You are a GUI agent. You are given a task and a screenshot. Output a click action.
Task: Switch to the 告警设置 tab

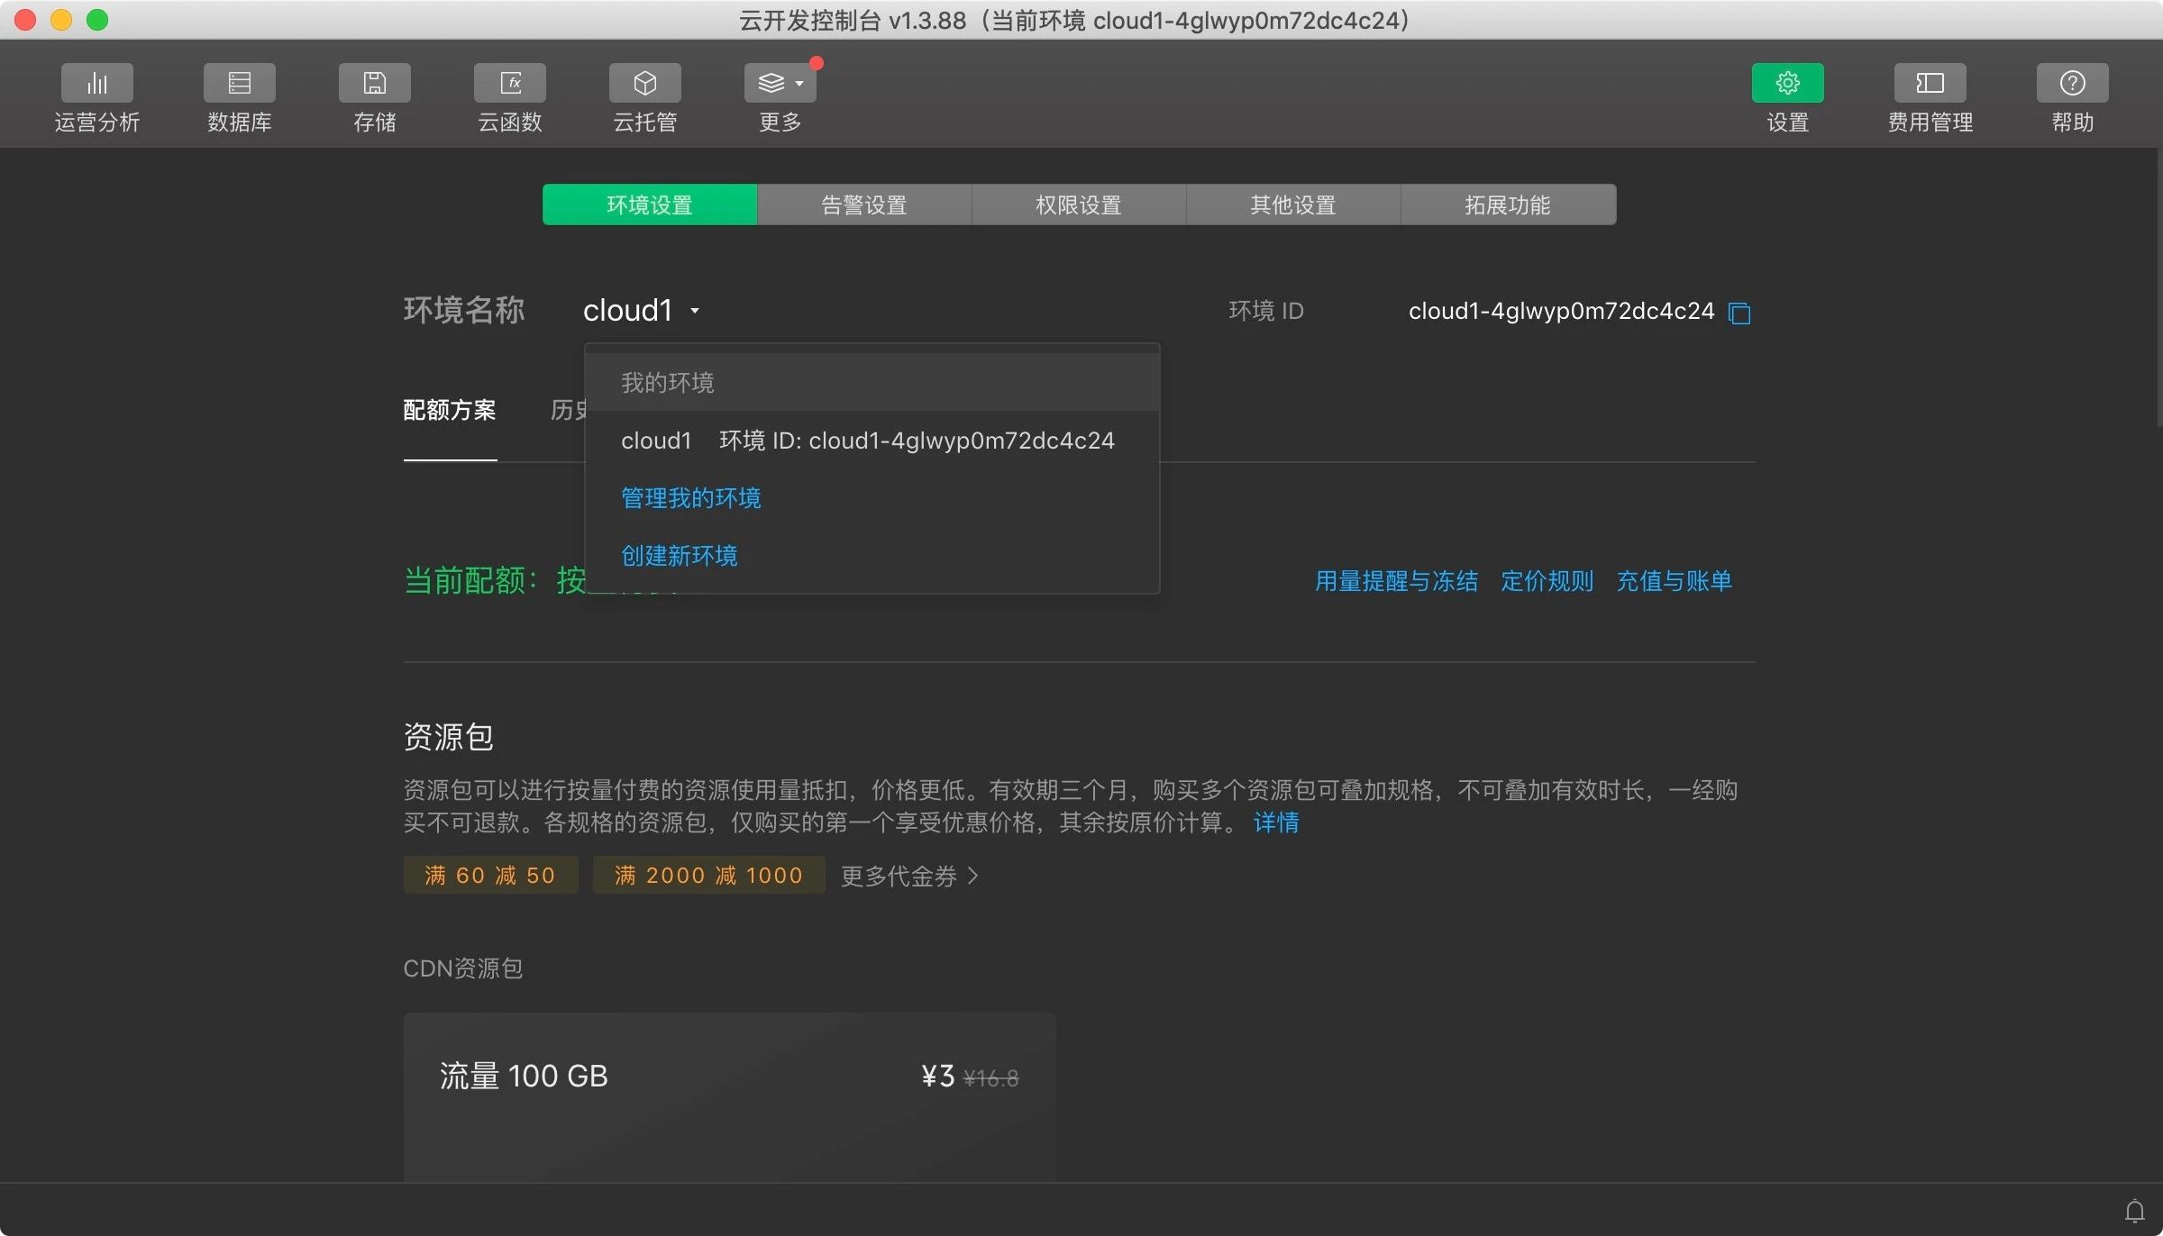[x=863, y=205]
